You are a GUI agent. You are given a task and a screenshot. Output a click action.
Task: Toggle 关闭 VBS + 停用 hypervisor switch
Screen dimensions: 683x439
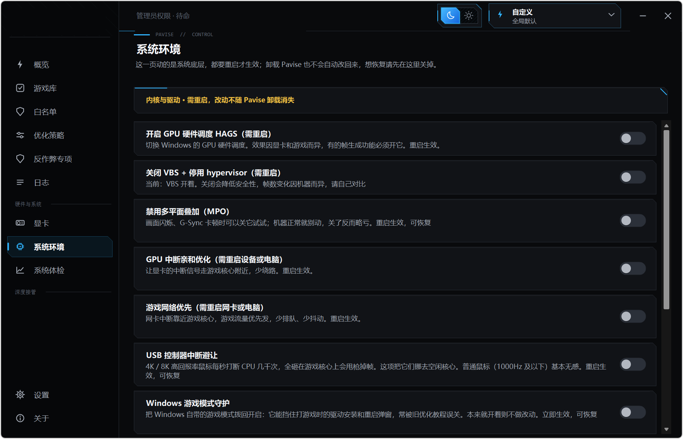[x=633, y=177]
